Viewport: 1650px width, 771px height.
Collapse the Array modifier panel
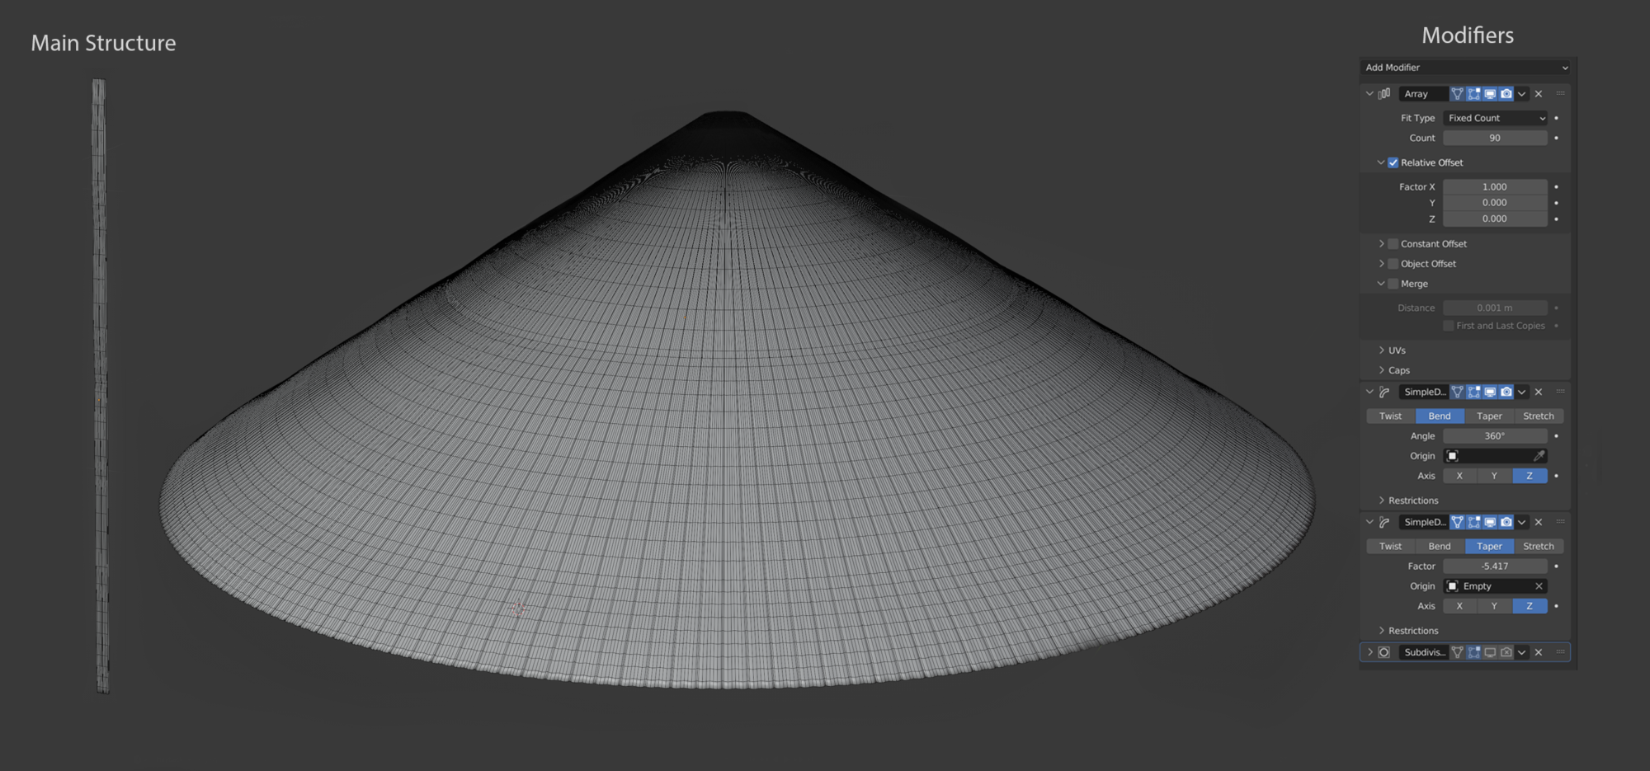pos(1369,94)
